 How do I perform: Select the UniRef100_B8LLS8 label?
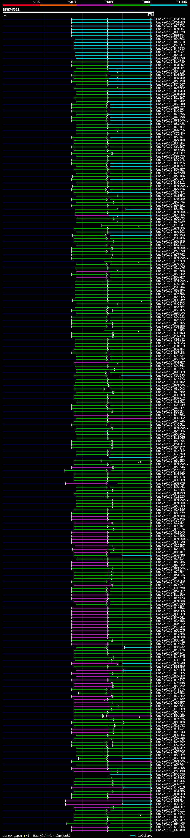[170, 58]
